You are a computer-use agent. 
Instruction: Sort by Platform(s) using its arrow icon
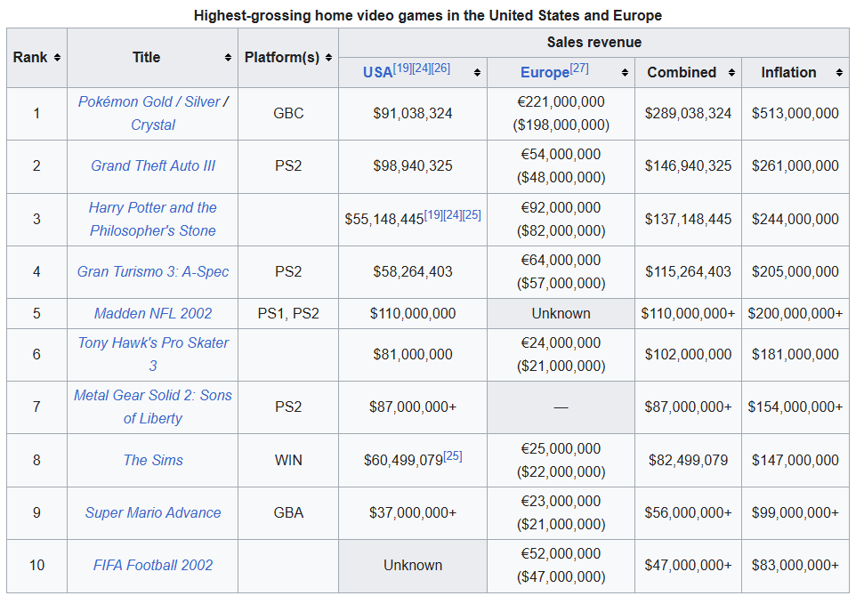pyautogui.click(x=328, y=58)
